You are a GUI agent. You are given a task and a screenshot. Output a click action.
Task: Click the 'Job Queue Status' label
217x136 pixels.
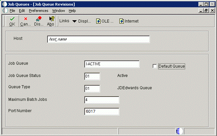pos(25,76)
